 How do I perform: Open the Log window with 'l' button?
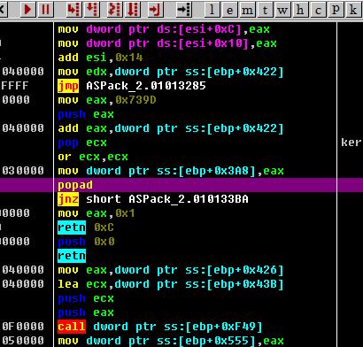click(212, 10)
